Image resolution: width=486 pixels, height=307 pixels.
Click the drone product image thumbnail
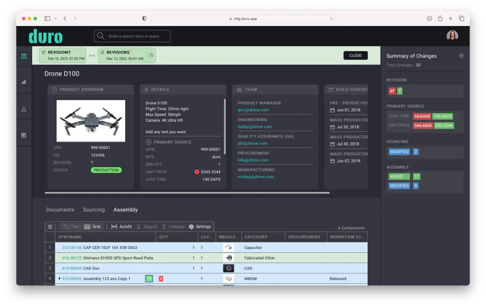pos(91,121)
